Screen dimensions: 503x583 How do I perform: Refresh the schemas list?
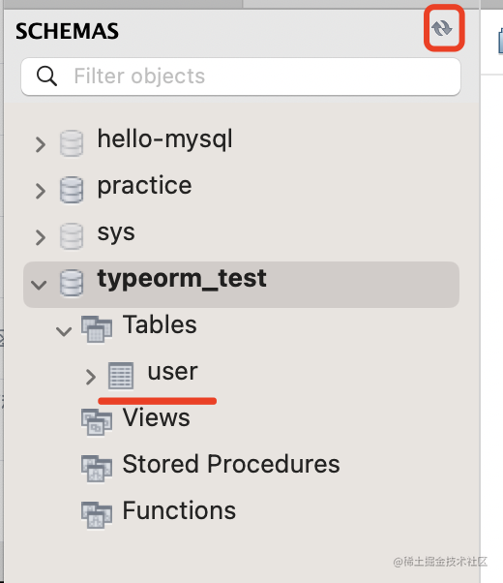coord(442,28)
